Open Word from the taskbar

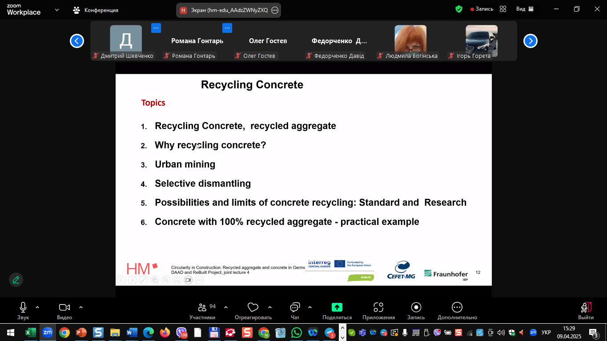(132, 332)
